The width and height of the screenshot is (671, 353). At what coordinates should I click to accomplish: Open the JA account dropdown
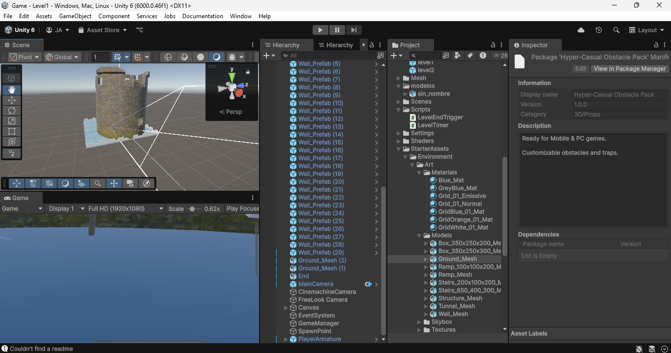point(58,30)
